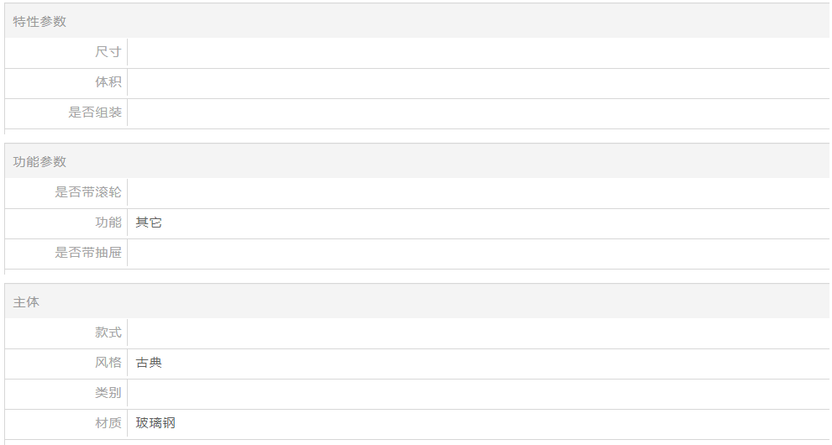The width and height of the screenshot is (832, 445).
Task: Click the 是否带抽屉 value cell
Action: click(479, 253)
